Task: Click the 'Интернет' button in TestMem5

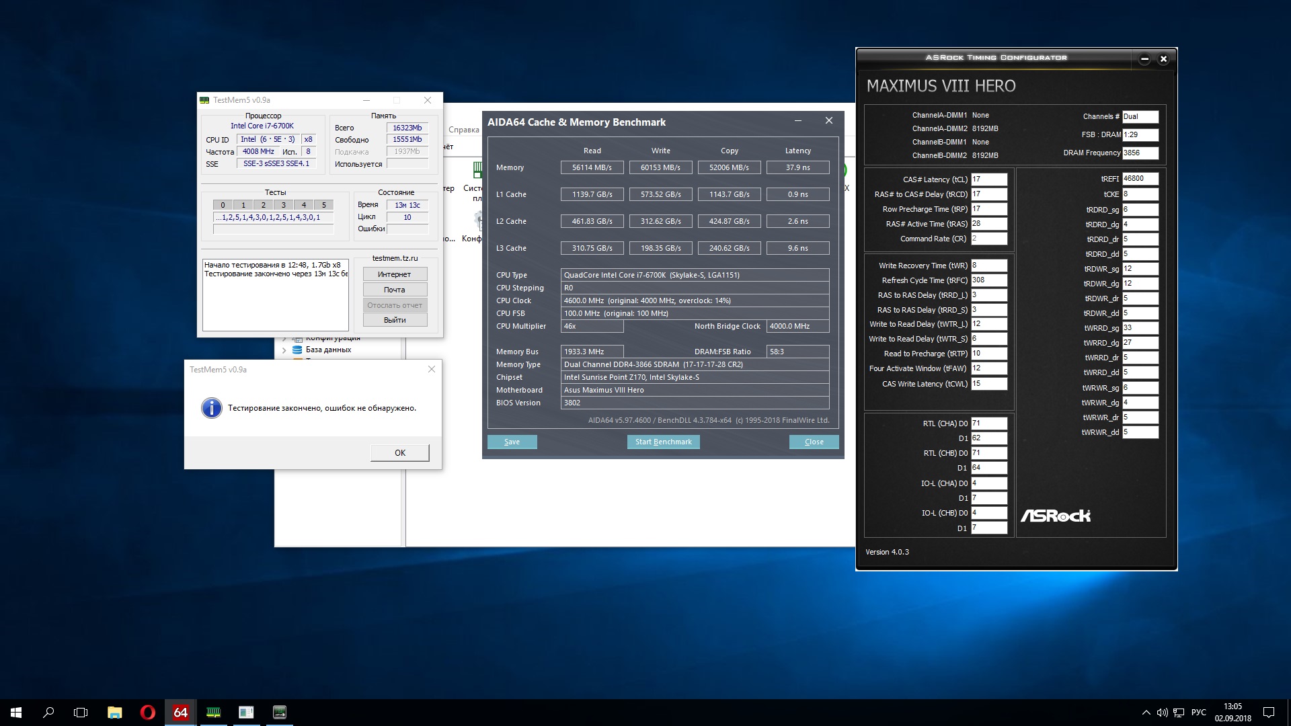Action: pos(395,274)
